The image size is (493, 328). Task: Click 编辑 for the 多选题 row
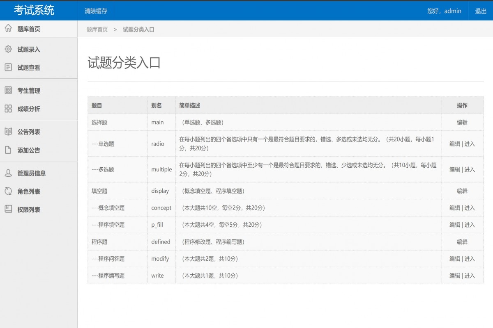456,169
